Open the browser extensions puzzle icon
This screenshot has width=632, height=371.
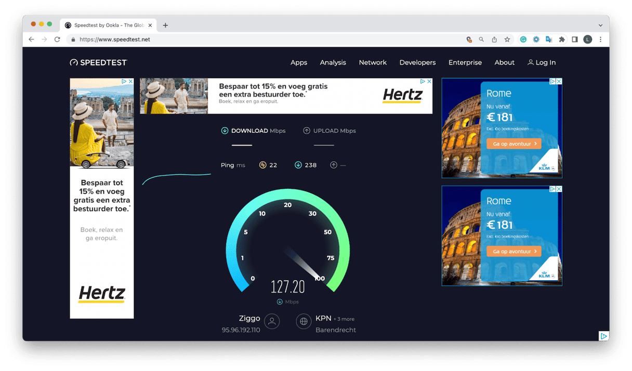tap(562, 39)
